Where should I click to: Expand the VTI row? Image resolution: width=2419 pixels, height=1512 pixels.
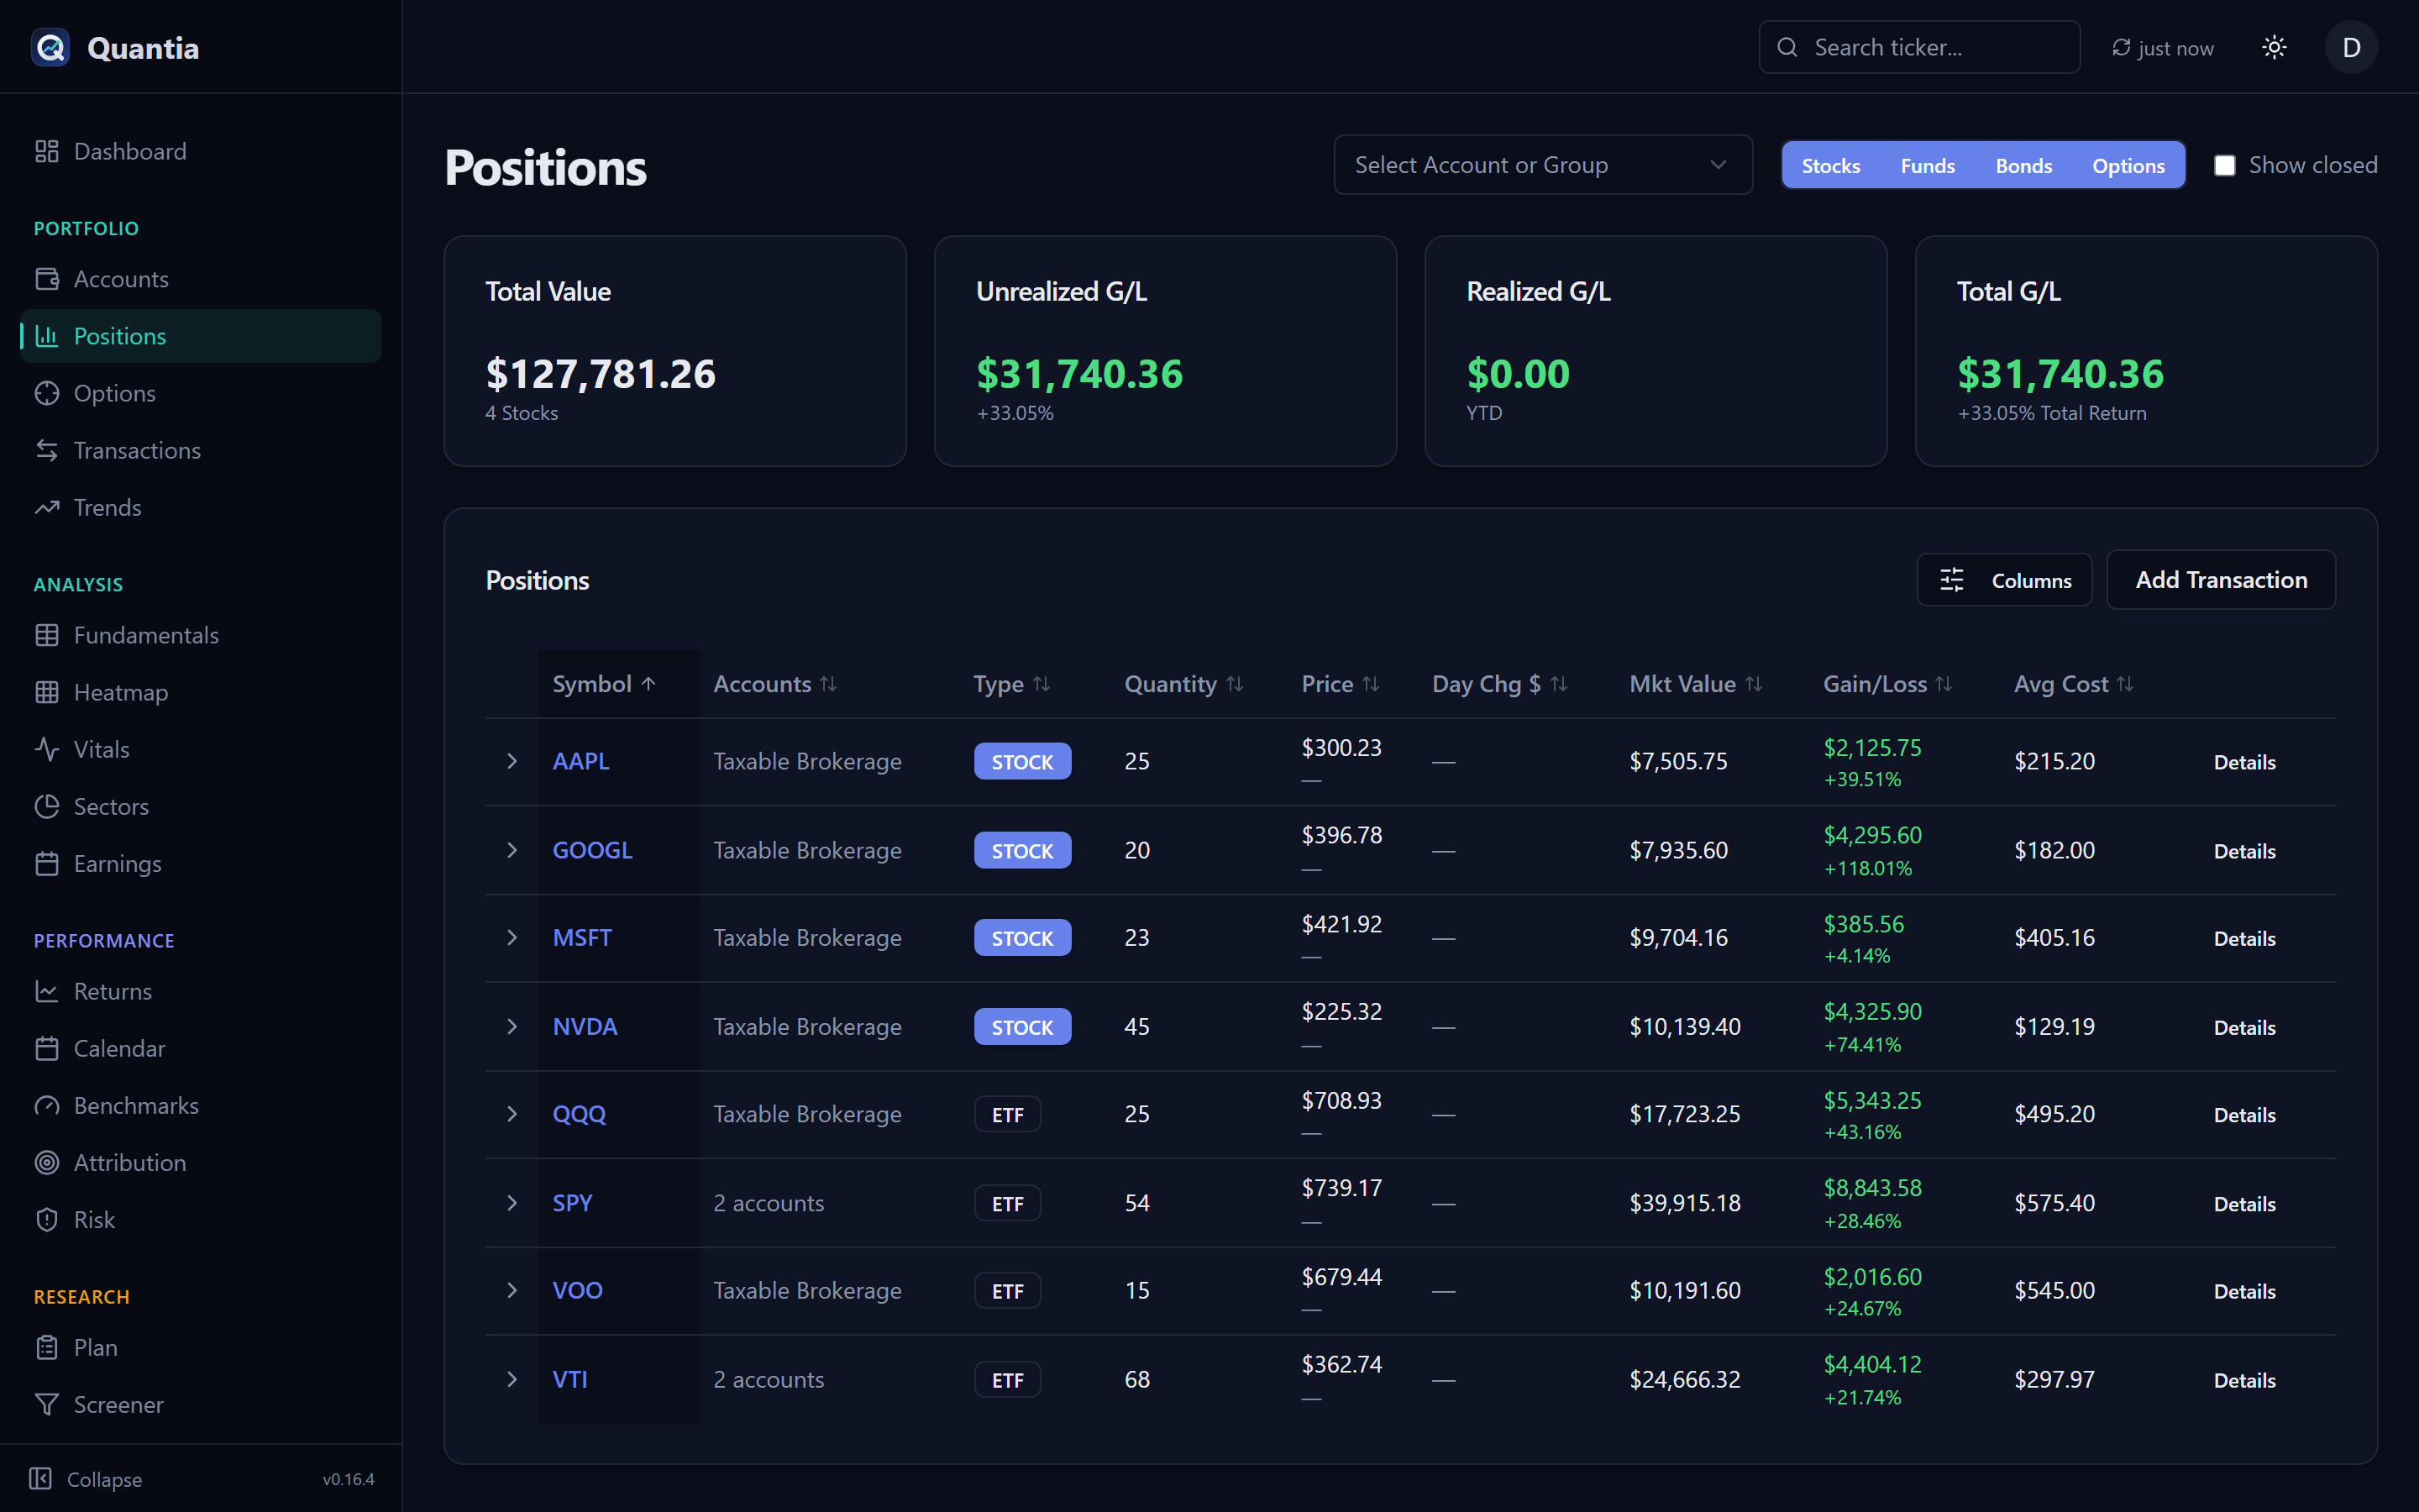[x=512, y=1379]
